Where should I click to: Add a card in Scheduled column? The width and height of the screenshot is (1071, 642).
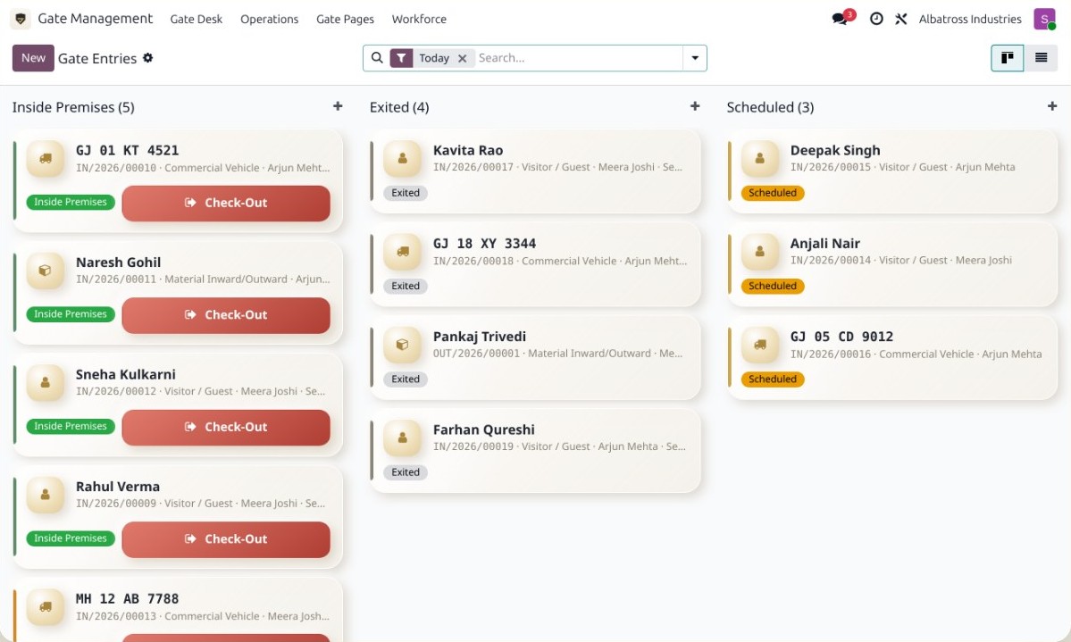click(x=1052, y=106)
